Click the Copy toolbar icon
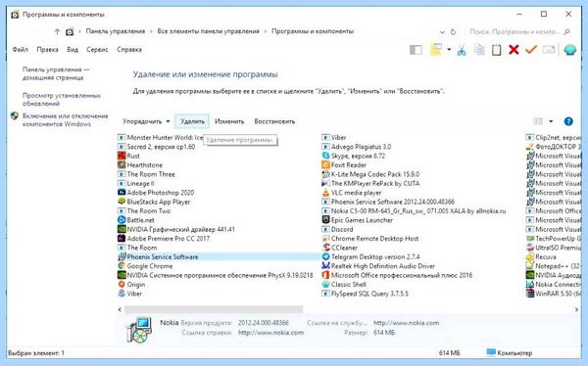Screen dimensions: 588x366 click(x=479, y=50)
